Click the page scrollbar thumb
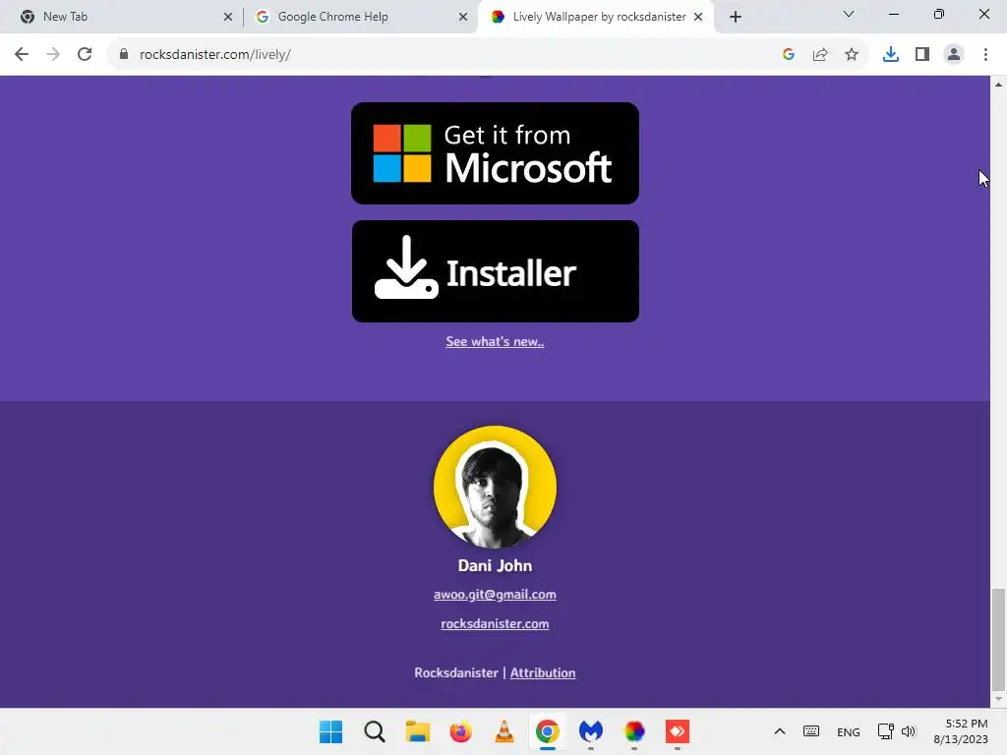 [998, 640]
